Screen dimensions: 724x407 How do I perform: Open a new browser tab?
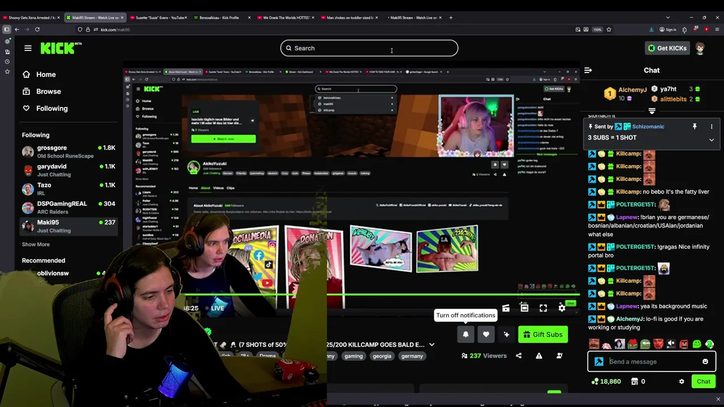(x=451, y=18)
